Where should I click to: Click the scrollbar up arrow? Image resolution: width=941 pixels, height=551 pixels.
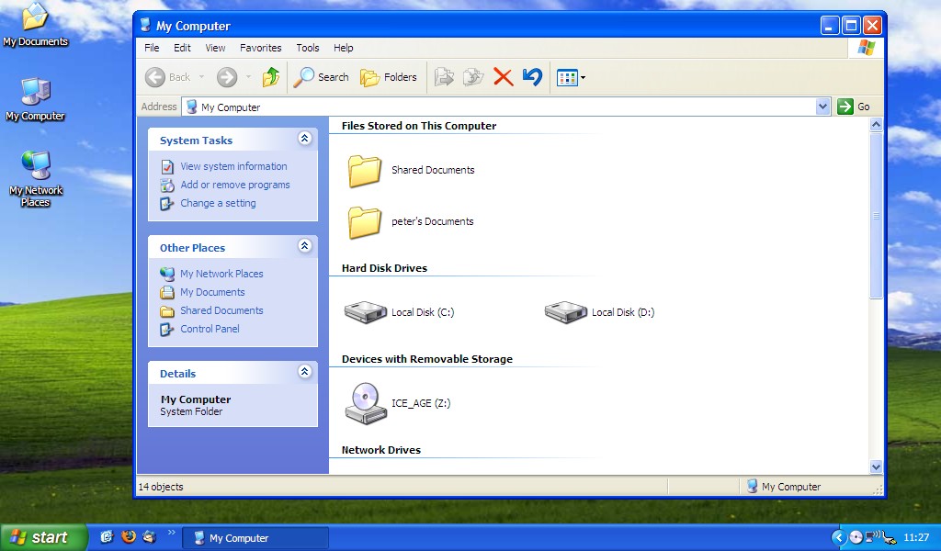876,125
